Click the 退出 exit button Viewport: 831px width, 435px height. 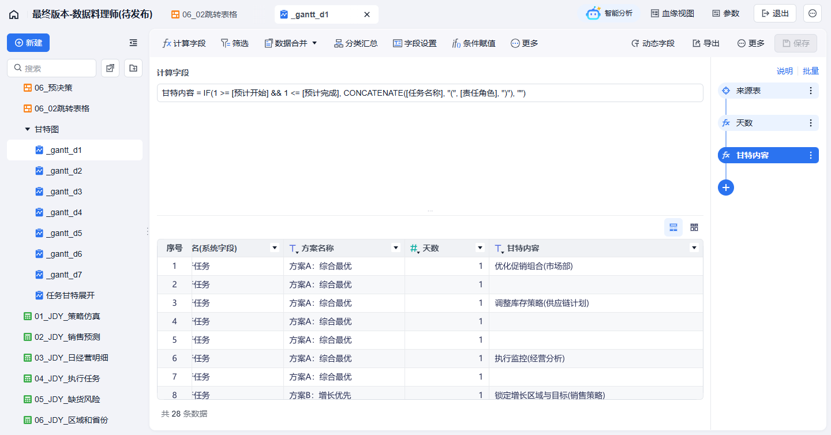point(774,14)
